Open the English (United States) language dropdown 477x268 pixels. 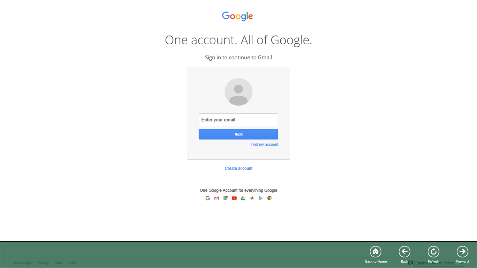(x=439, y=263)
